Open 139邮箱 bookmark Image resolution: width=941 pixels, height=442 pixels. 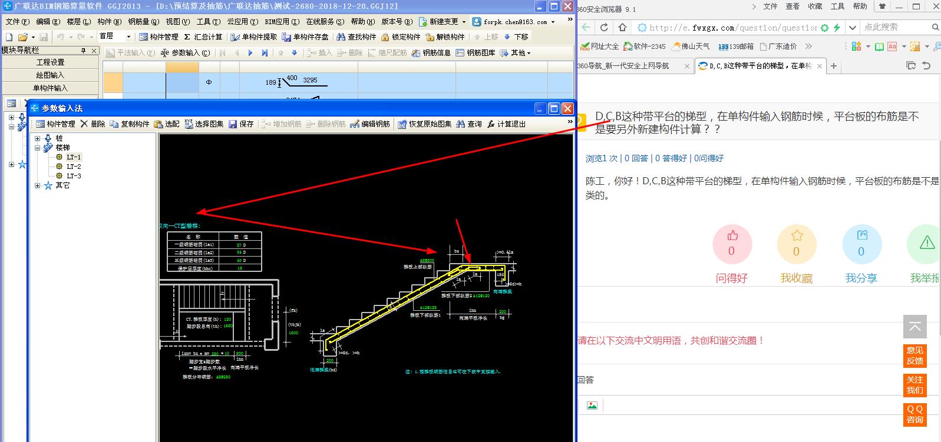(736, 46)
